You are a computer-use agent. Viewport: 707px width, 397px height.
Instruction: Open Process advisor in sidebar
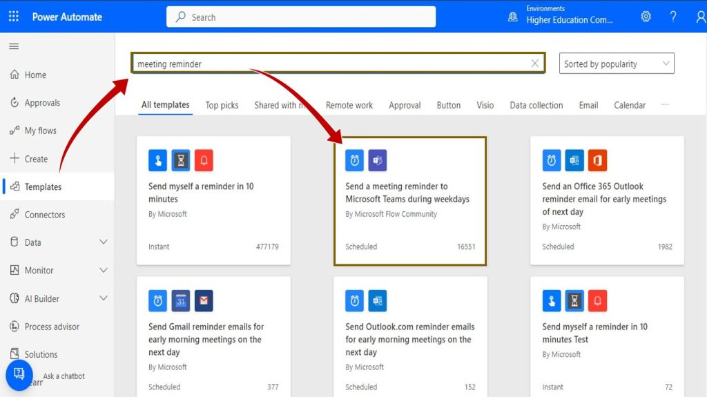click(x=57, y=326)
